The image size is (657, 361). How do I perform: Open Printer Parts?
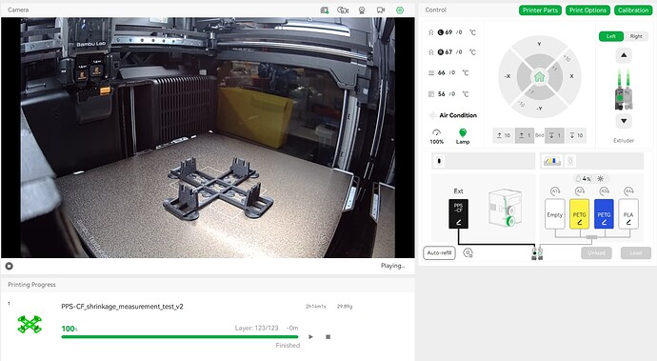pos(540,10)
